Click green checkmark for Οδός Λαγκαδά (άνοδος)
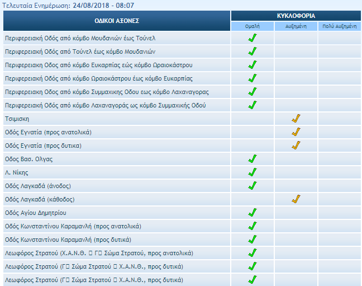The image size is (362, 286). [x=253, y=186]
